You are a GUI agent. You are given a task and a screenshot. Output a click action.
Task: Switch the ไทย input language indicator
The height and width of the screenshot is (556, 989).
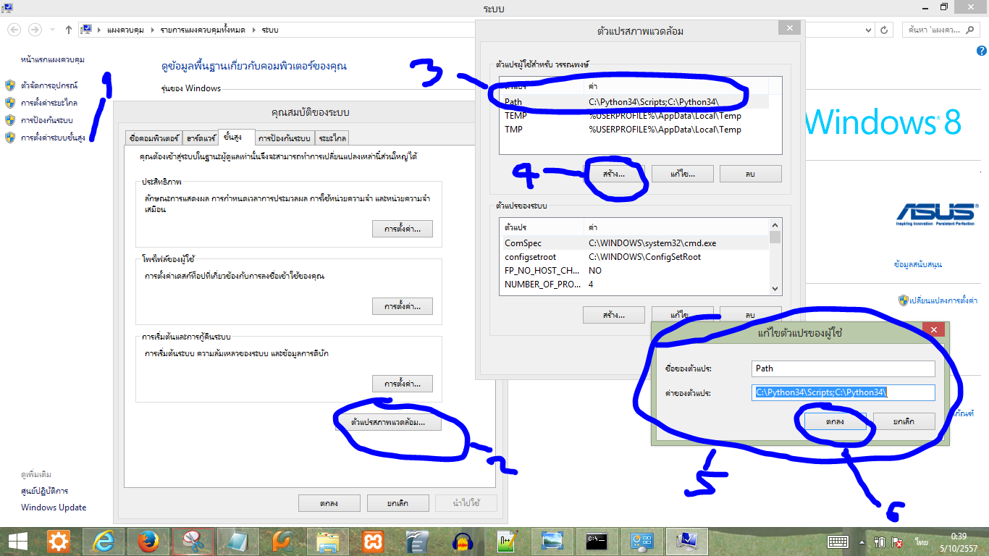click(921, 542)
